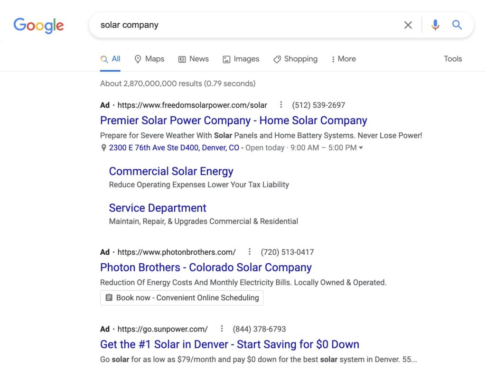Click the www.photonbrothers.com URL text

click(x=177, y=252)
